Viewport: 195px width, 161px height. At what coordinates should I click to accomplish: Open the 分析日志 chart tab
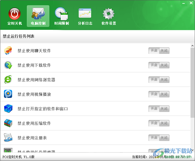(x=85, y=16)
